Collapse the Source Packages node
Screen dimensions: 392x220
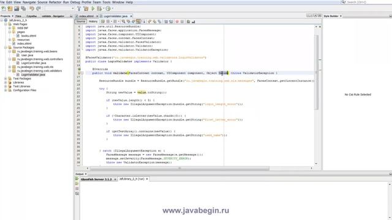6,48
